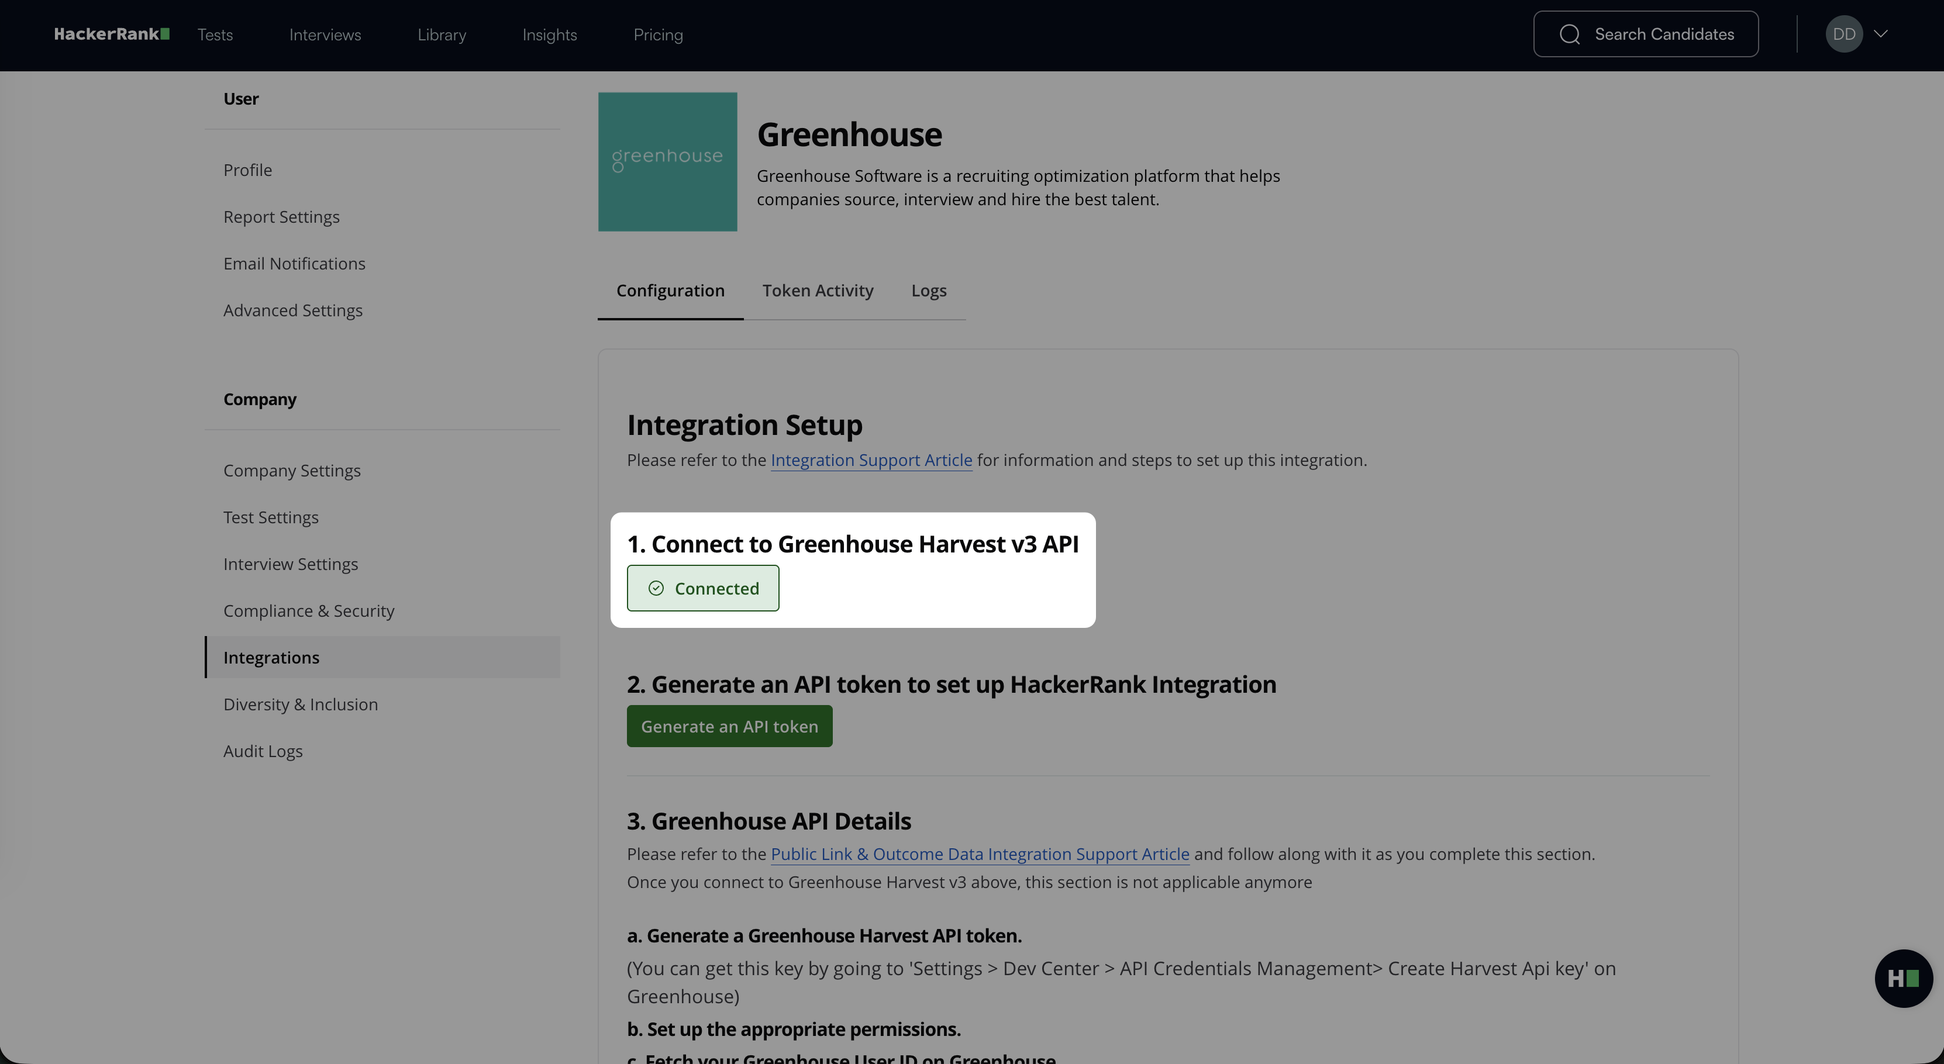
Task: Click the Greenhouse page title
Action: (849, 134)
